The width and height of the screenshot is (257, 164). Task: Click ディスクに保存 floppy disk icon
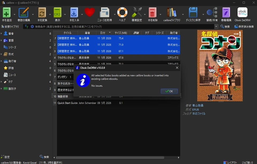pos(193,13)
